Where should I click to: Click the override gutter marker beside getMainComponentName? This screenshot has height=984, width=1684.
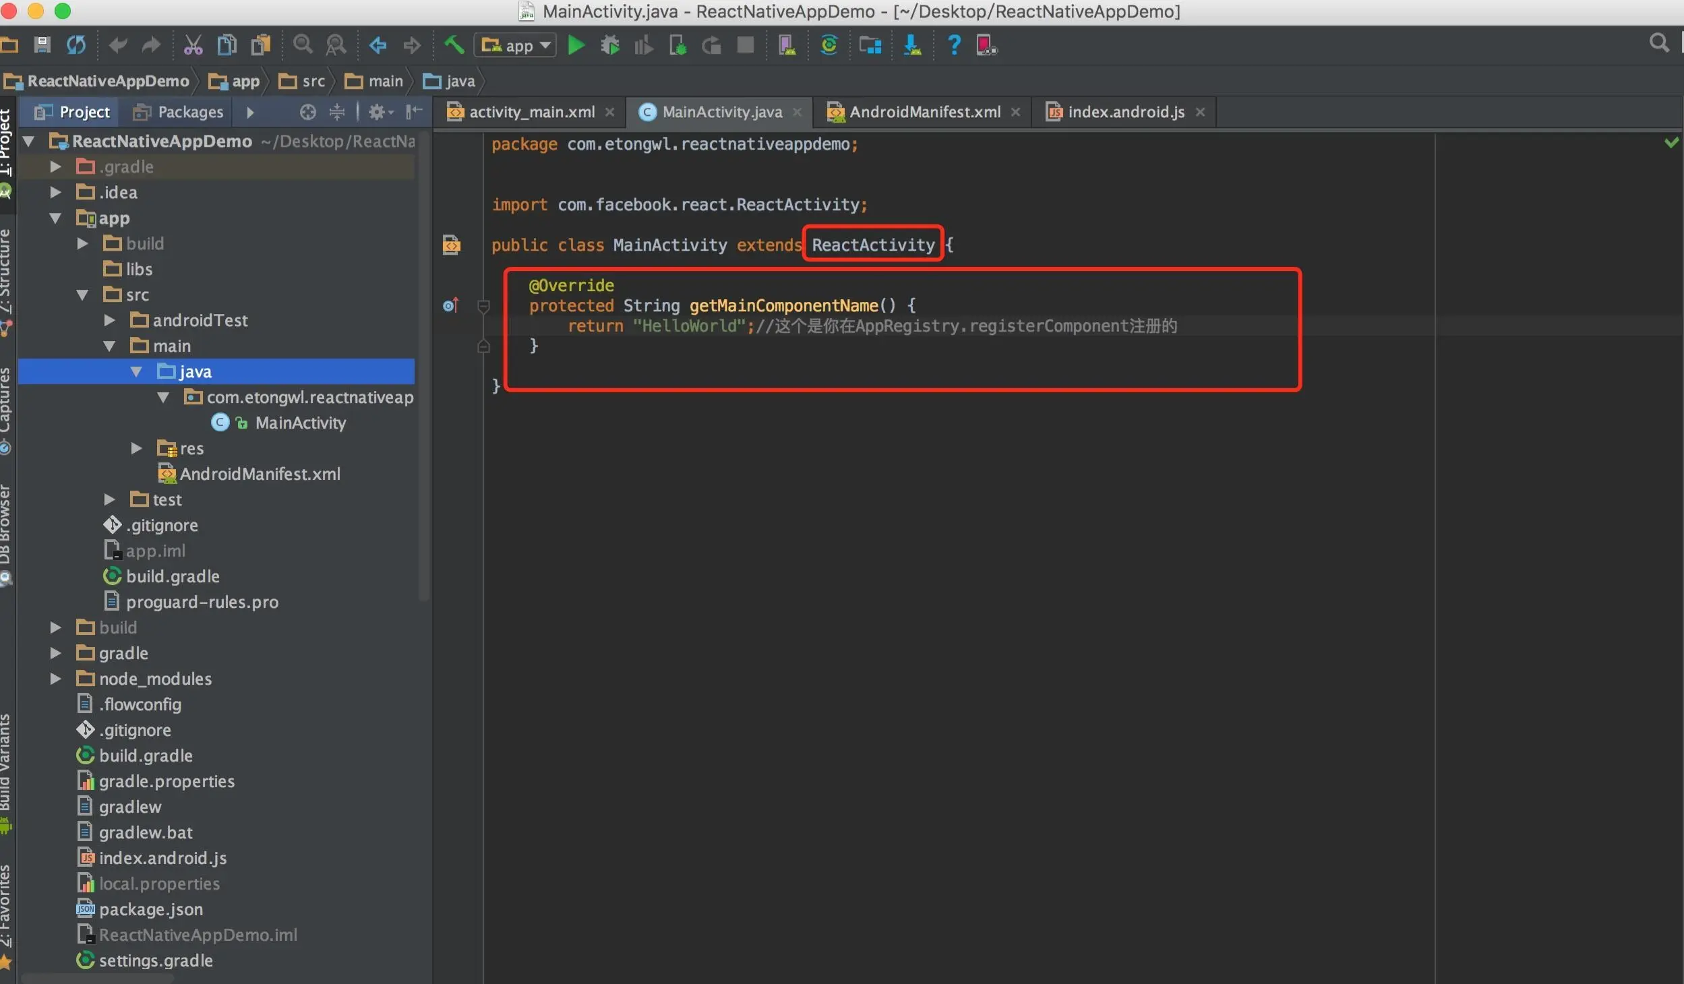[x=450, y=306]
